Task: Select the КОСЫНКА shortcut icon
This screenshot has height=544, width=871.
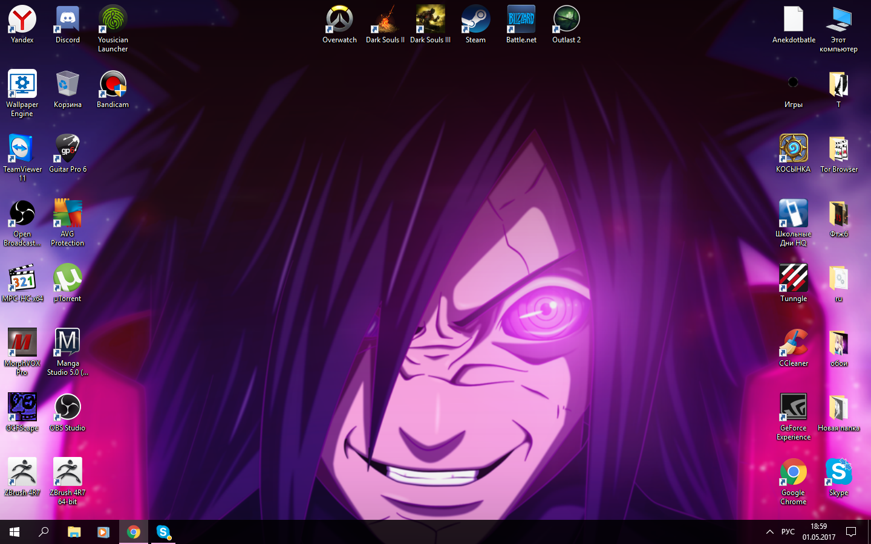Action: point(794,154)
